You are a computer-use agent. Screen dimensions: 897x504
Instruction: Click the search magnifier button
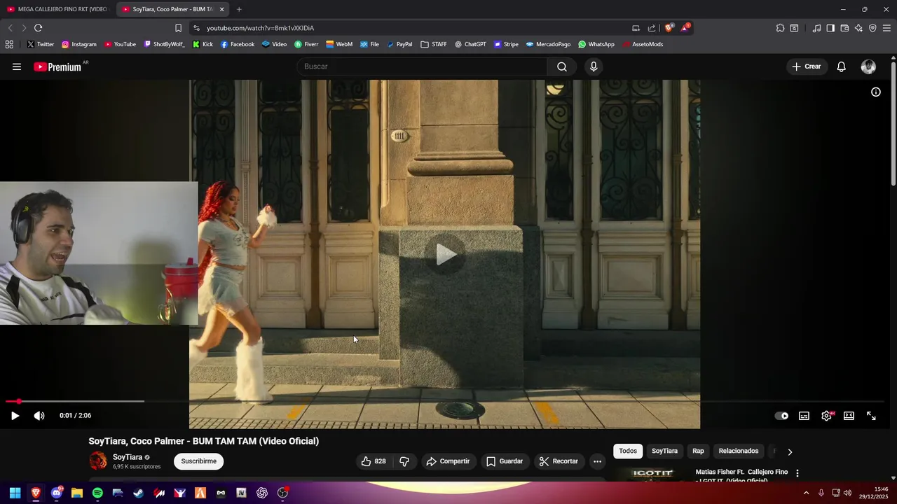tap(562, 66)
